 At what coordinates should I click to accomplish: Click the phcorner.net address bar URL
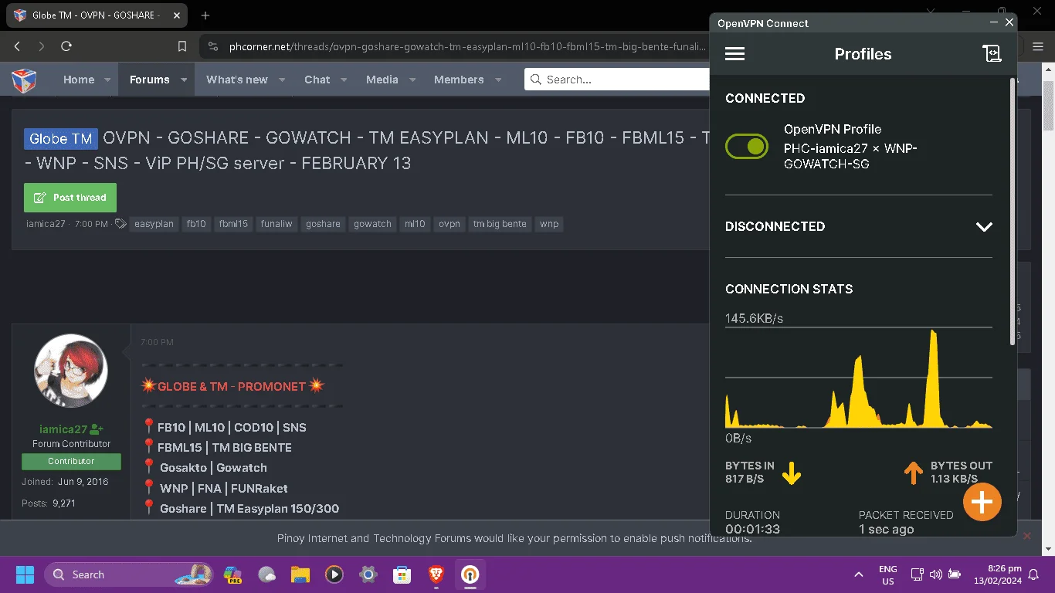(x=467, y=46)
